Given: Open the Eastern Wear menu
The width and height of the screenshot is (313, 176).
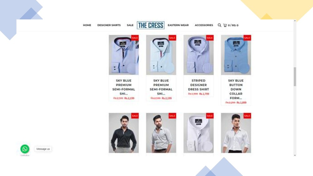Looking at the screenshot, I should 178,25.
